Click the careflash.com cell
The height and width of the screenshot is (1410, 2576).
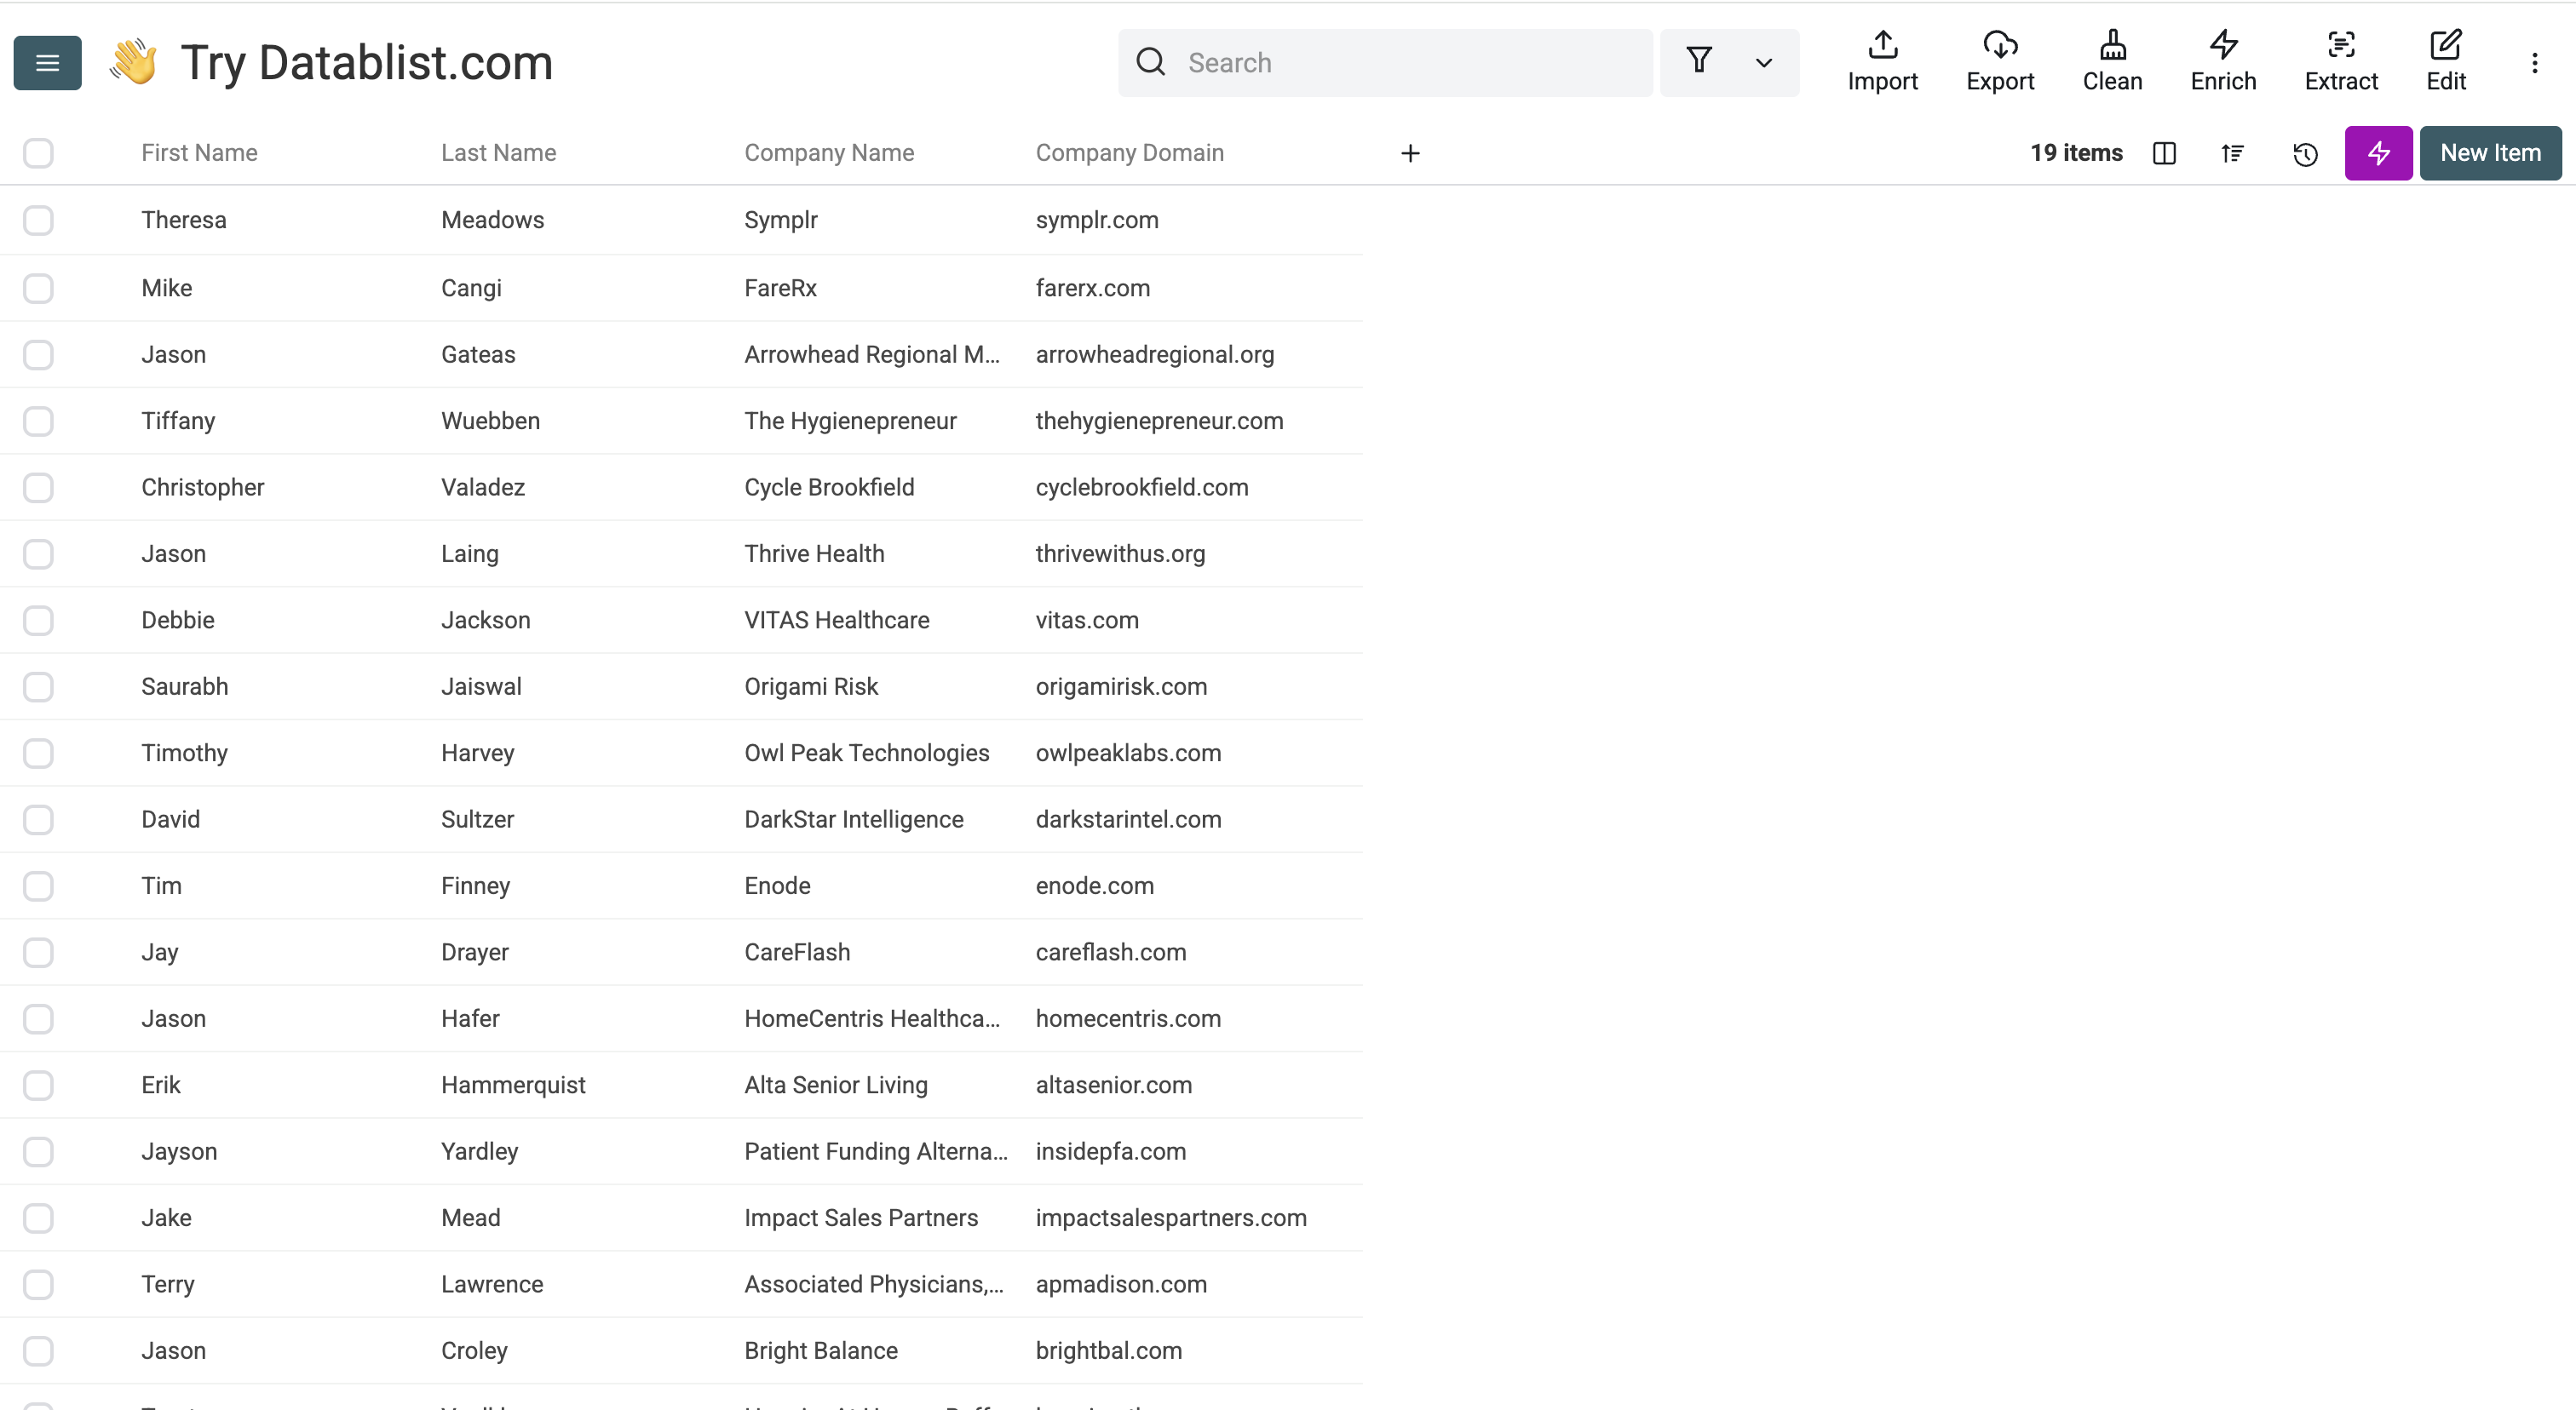click(1110, 952)
